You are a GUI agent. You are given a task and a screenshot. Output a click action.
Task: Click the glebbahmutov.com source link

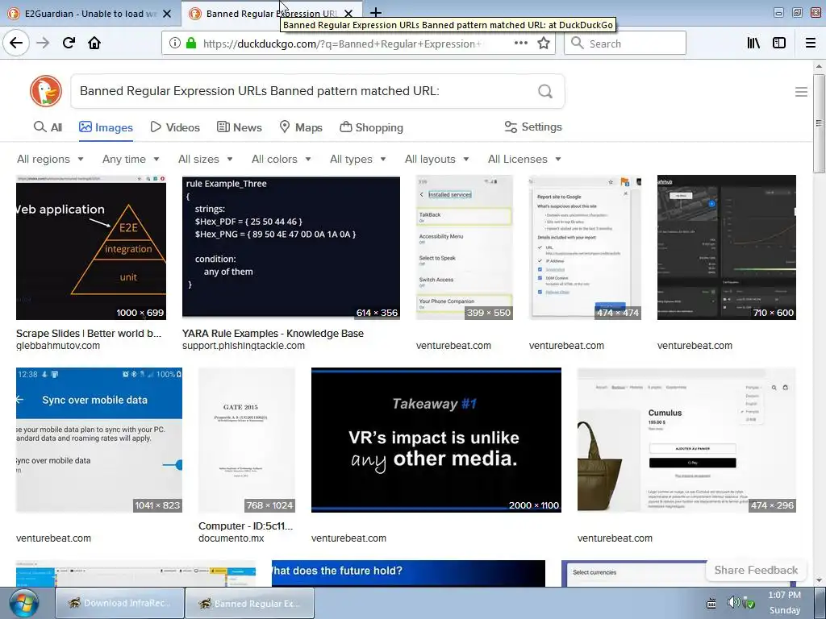pyautogui.click(x=58, y=346)
